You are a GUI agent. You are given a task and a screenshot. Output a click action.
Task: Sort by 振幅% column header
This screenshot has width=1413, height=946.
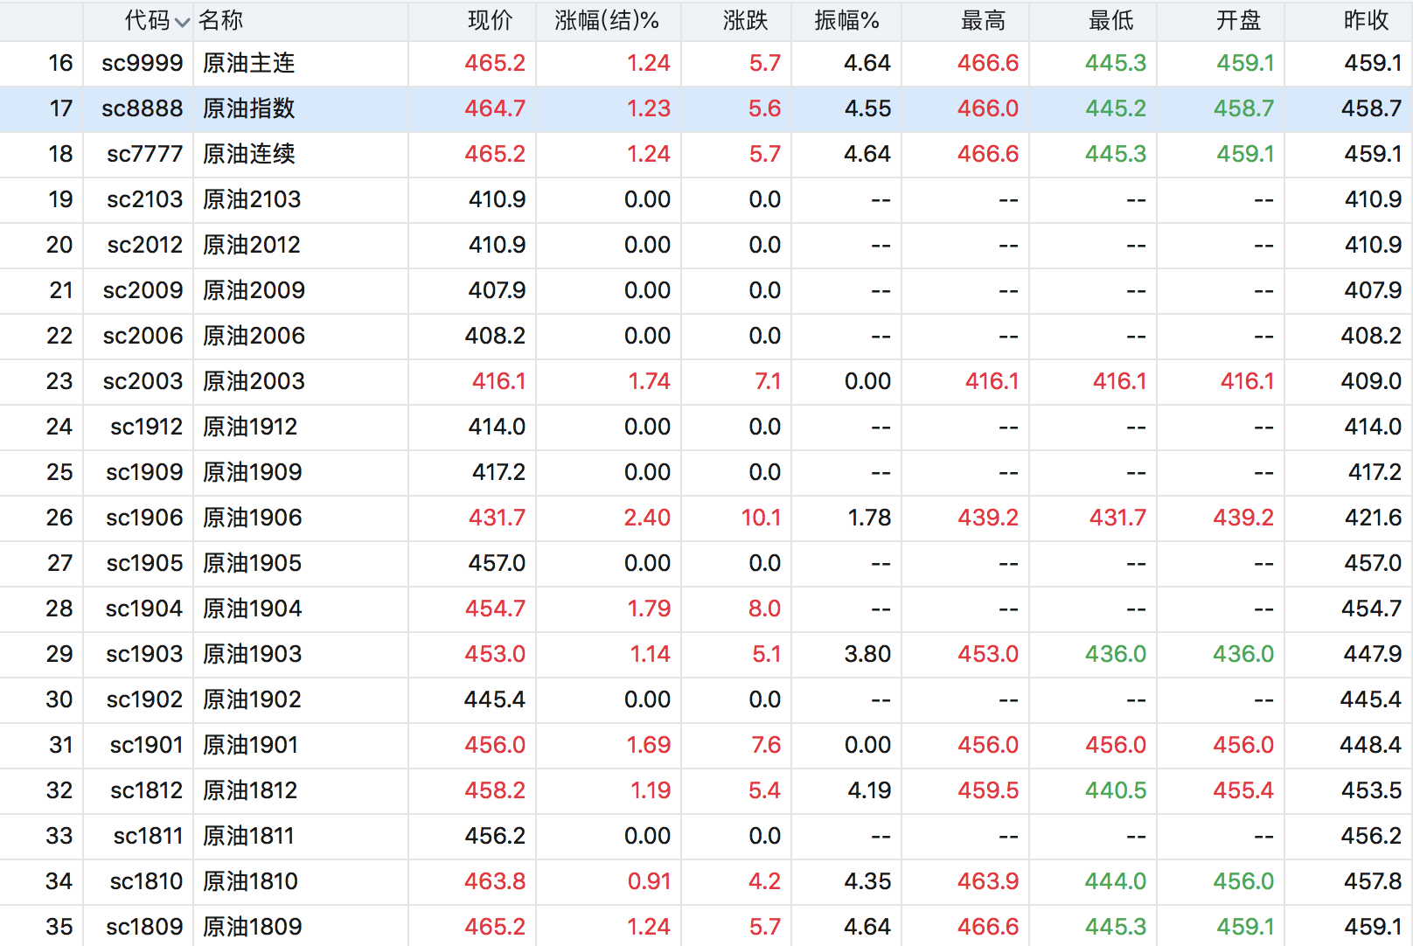pyautogui.click(x=846, y=20)
